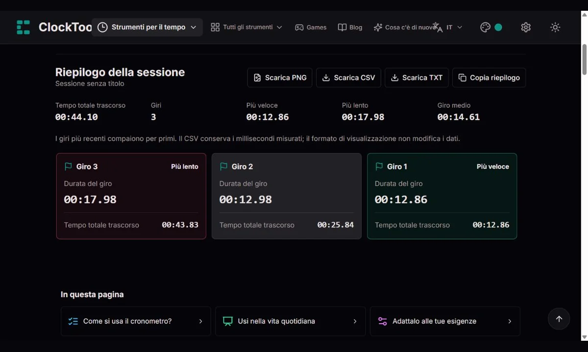Viewport: 588px width, 352px height.
Task: Click the flag icon on Giro 3
Action: point(68,167)
